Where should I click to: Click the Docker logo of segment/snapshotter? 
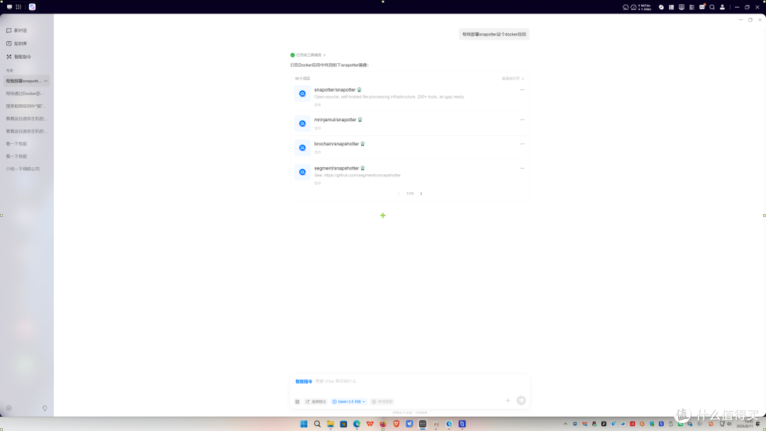pyautogui.click(x=302, y=172)
